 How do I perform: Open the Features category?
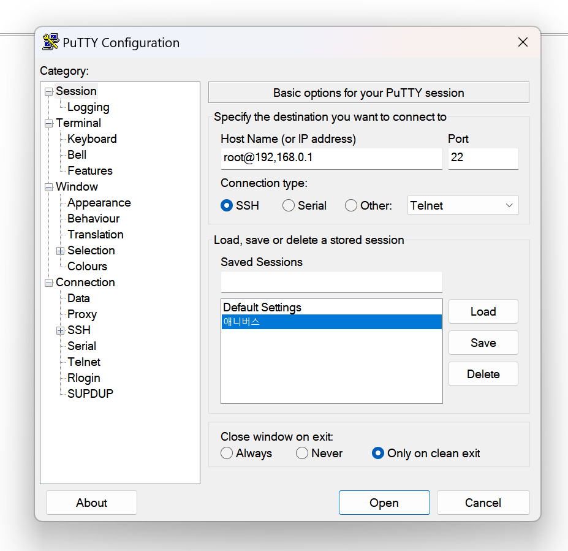(x=90, y=170)
